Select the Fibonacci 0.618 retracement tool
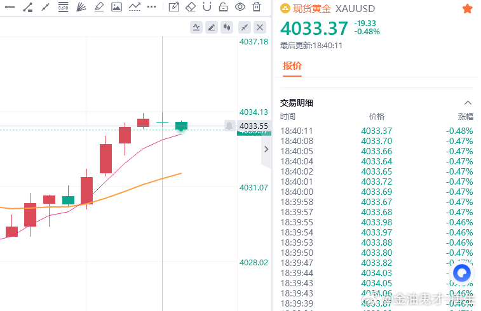 pos(63,7)
